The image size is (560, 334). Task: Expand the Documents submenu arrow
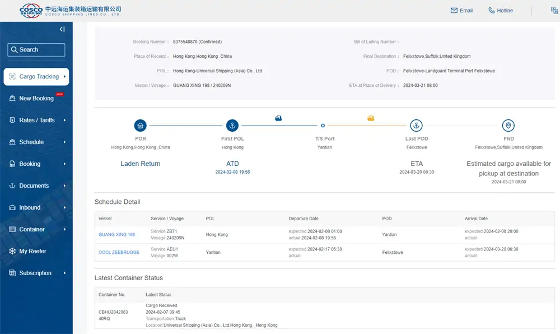[x=64, y=185]
